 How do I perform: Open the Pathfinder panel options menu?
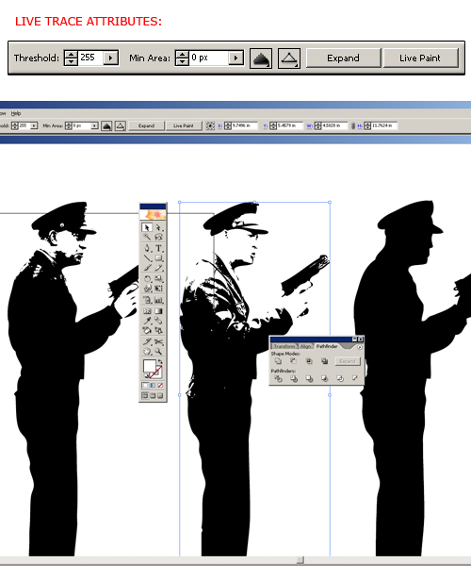360,347
